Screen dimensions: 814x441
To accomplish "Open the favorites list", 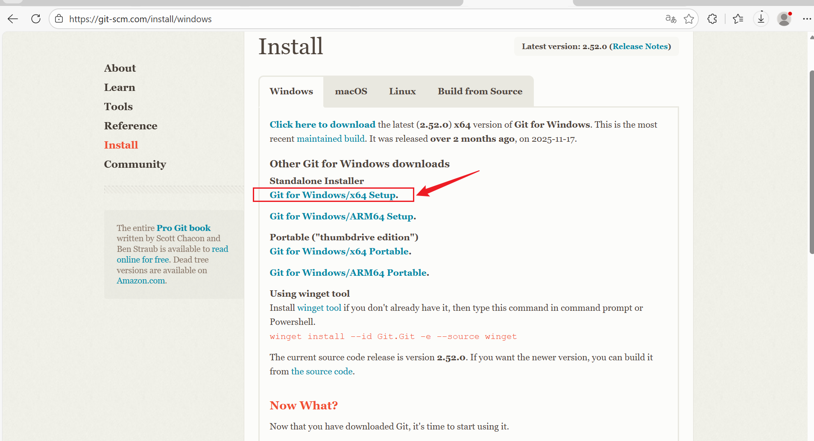I will (x=738, y=19).
